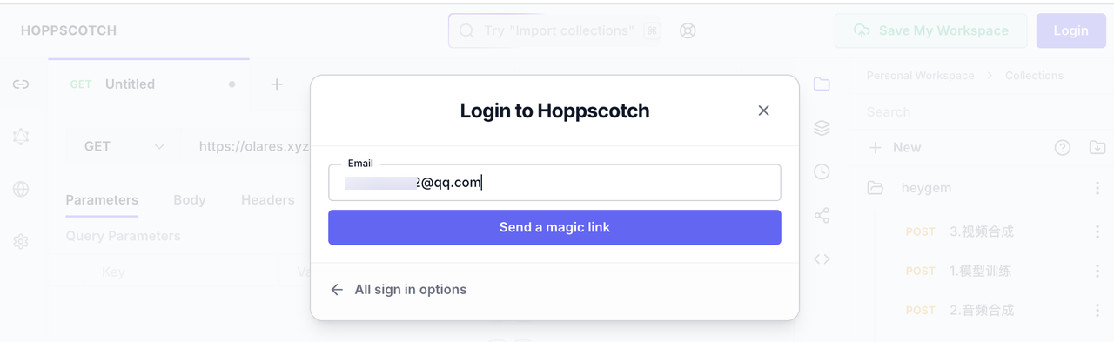
Task: Open the GET method dropdown
Action: coord(124,146)
